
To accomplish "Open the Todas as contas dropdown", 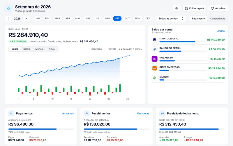I will tap(171, 18).
